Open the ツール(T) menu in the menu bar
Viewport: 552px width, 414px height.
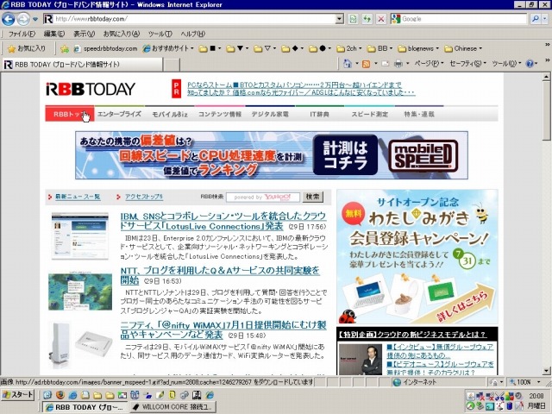coord(160,34)
